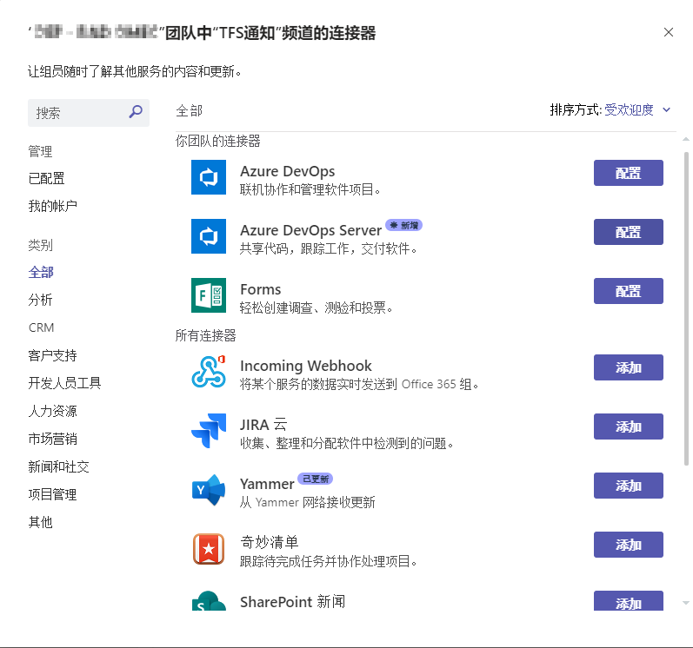Click the Azure DevOps connector icon

pyautogui.click(x=209, y=177)
